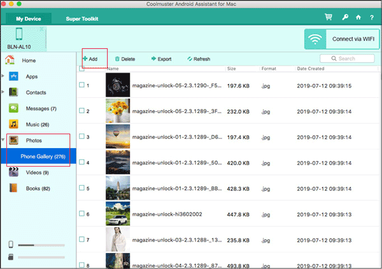382x269 pixels.
Task: Click the Home house icon in sidebar
Action: (x=10, y=60)
